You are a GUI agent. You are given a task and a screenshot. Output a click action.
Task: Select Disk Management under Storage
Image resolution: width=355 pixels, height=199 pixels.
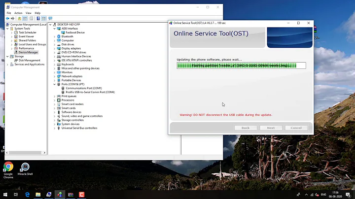pyautogui.click(x=30, y=61)
